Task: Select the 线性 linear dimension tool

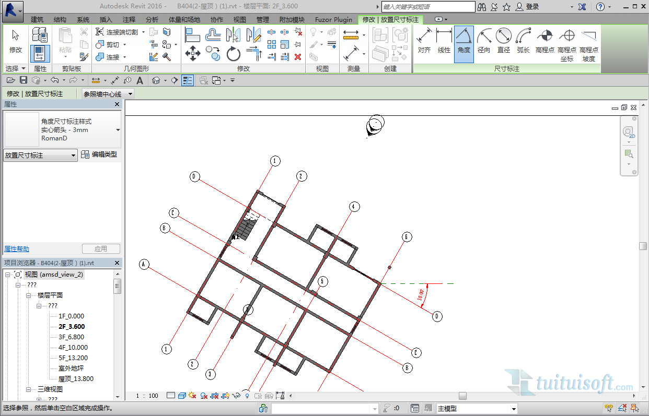Action: (444, 41)
